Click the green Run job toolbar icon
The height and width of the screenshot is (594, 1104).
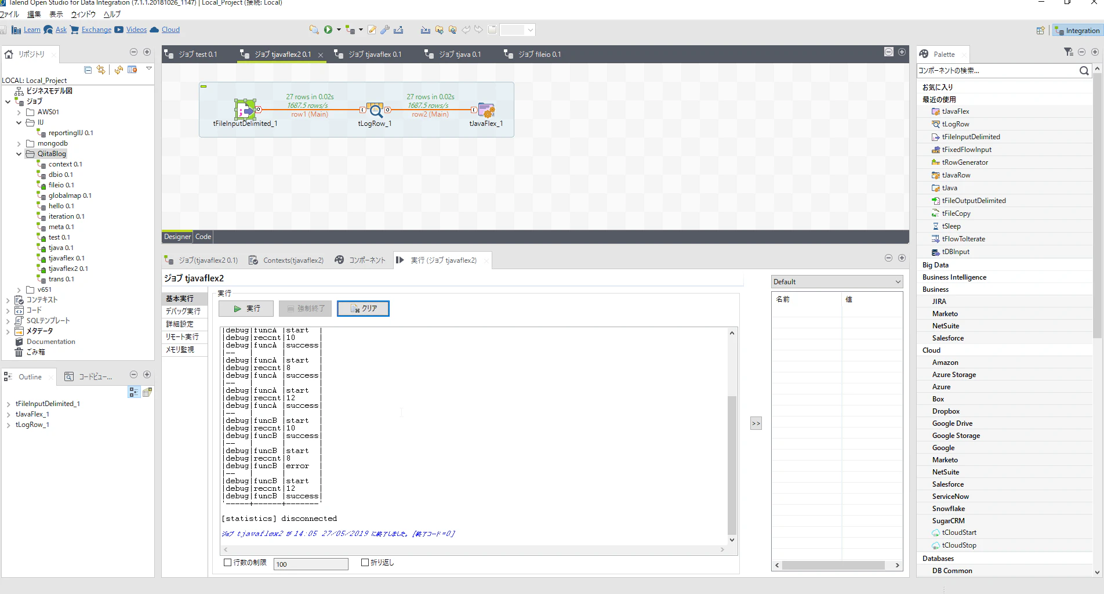(x=328, y=30)
